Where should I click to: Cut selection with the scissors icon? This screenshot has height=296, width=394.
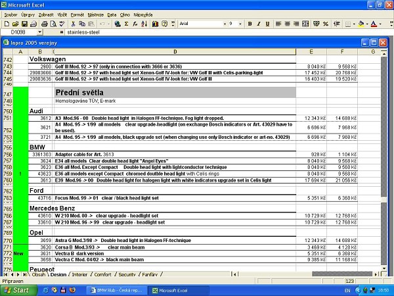coord(73,24)
